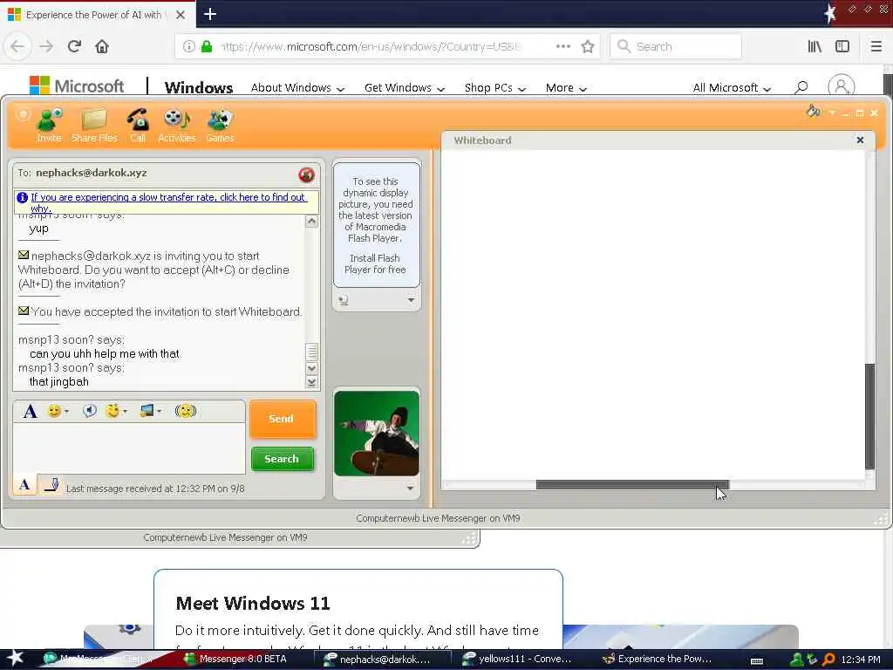The image size is (893, 670).
Task: Click the whiteboard vertical scrollbar thumb
Action: pos(869,416)
